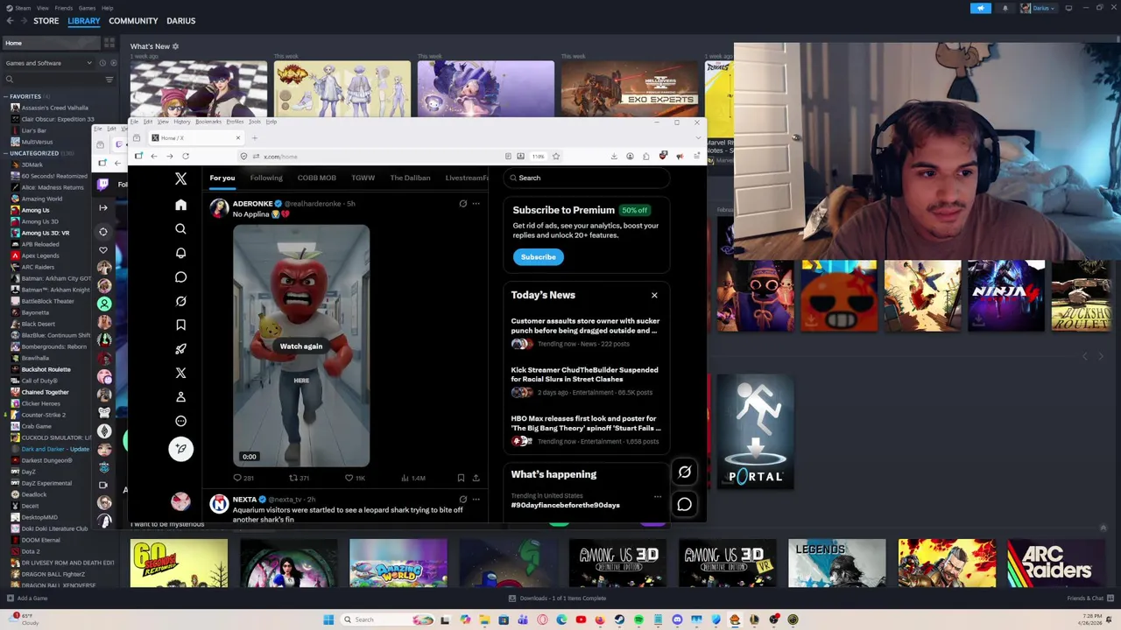Open the Customer assaults store owner story
This screenshot has height=630, width=1121.
pyautogui.click(x=585, y=325)
